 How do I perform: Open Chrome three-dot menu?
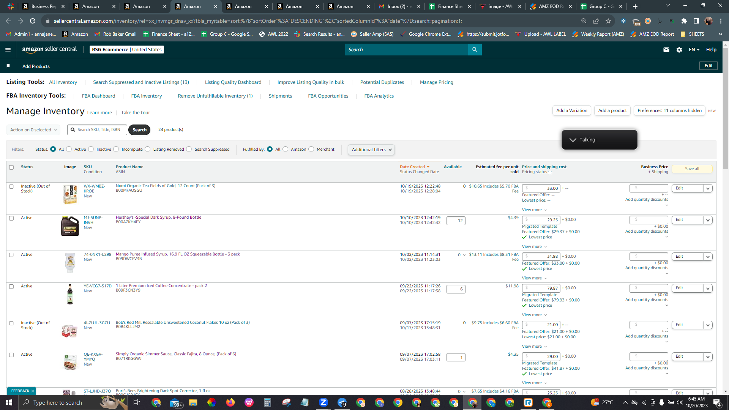pyautogui.click(x=721, y=21)
